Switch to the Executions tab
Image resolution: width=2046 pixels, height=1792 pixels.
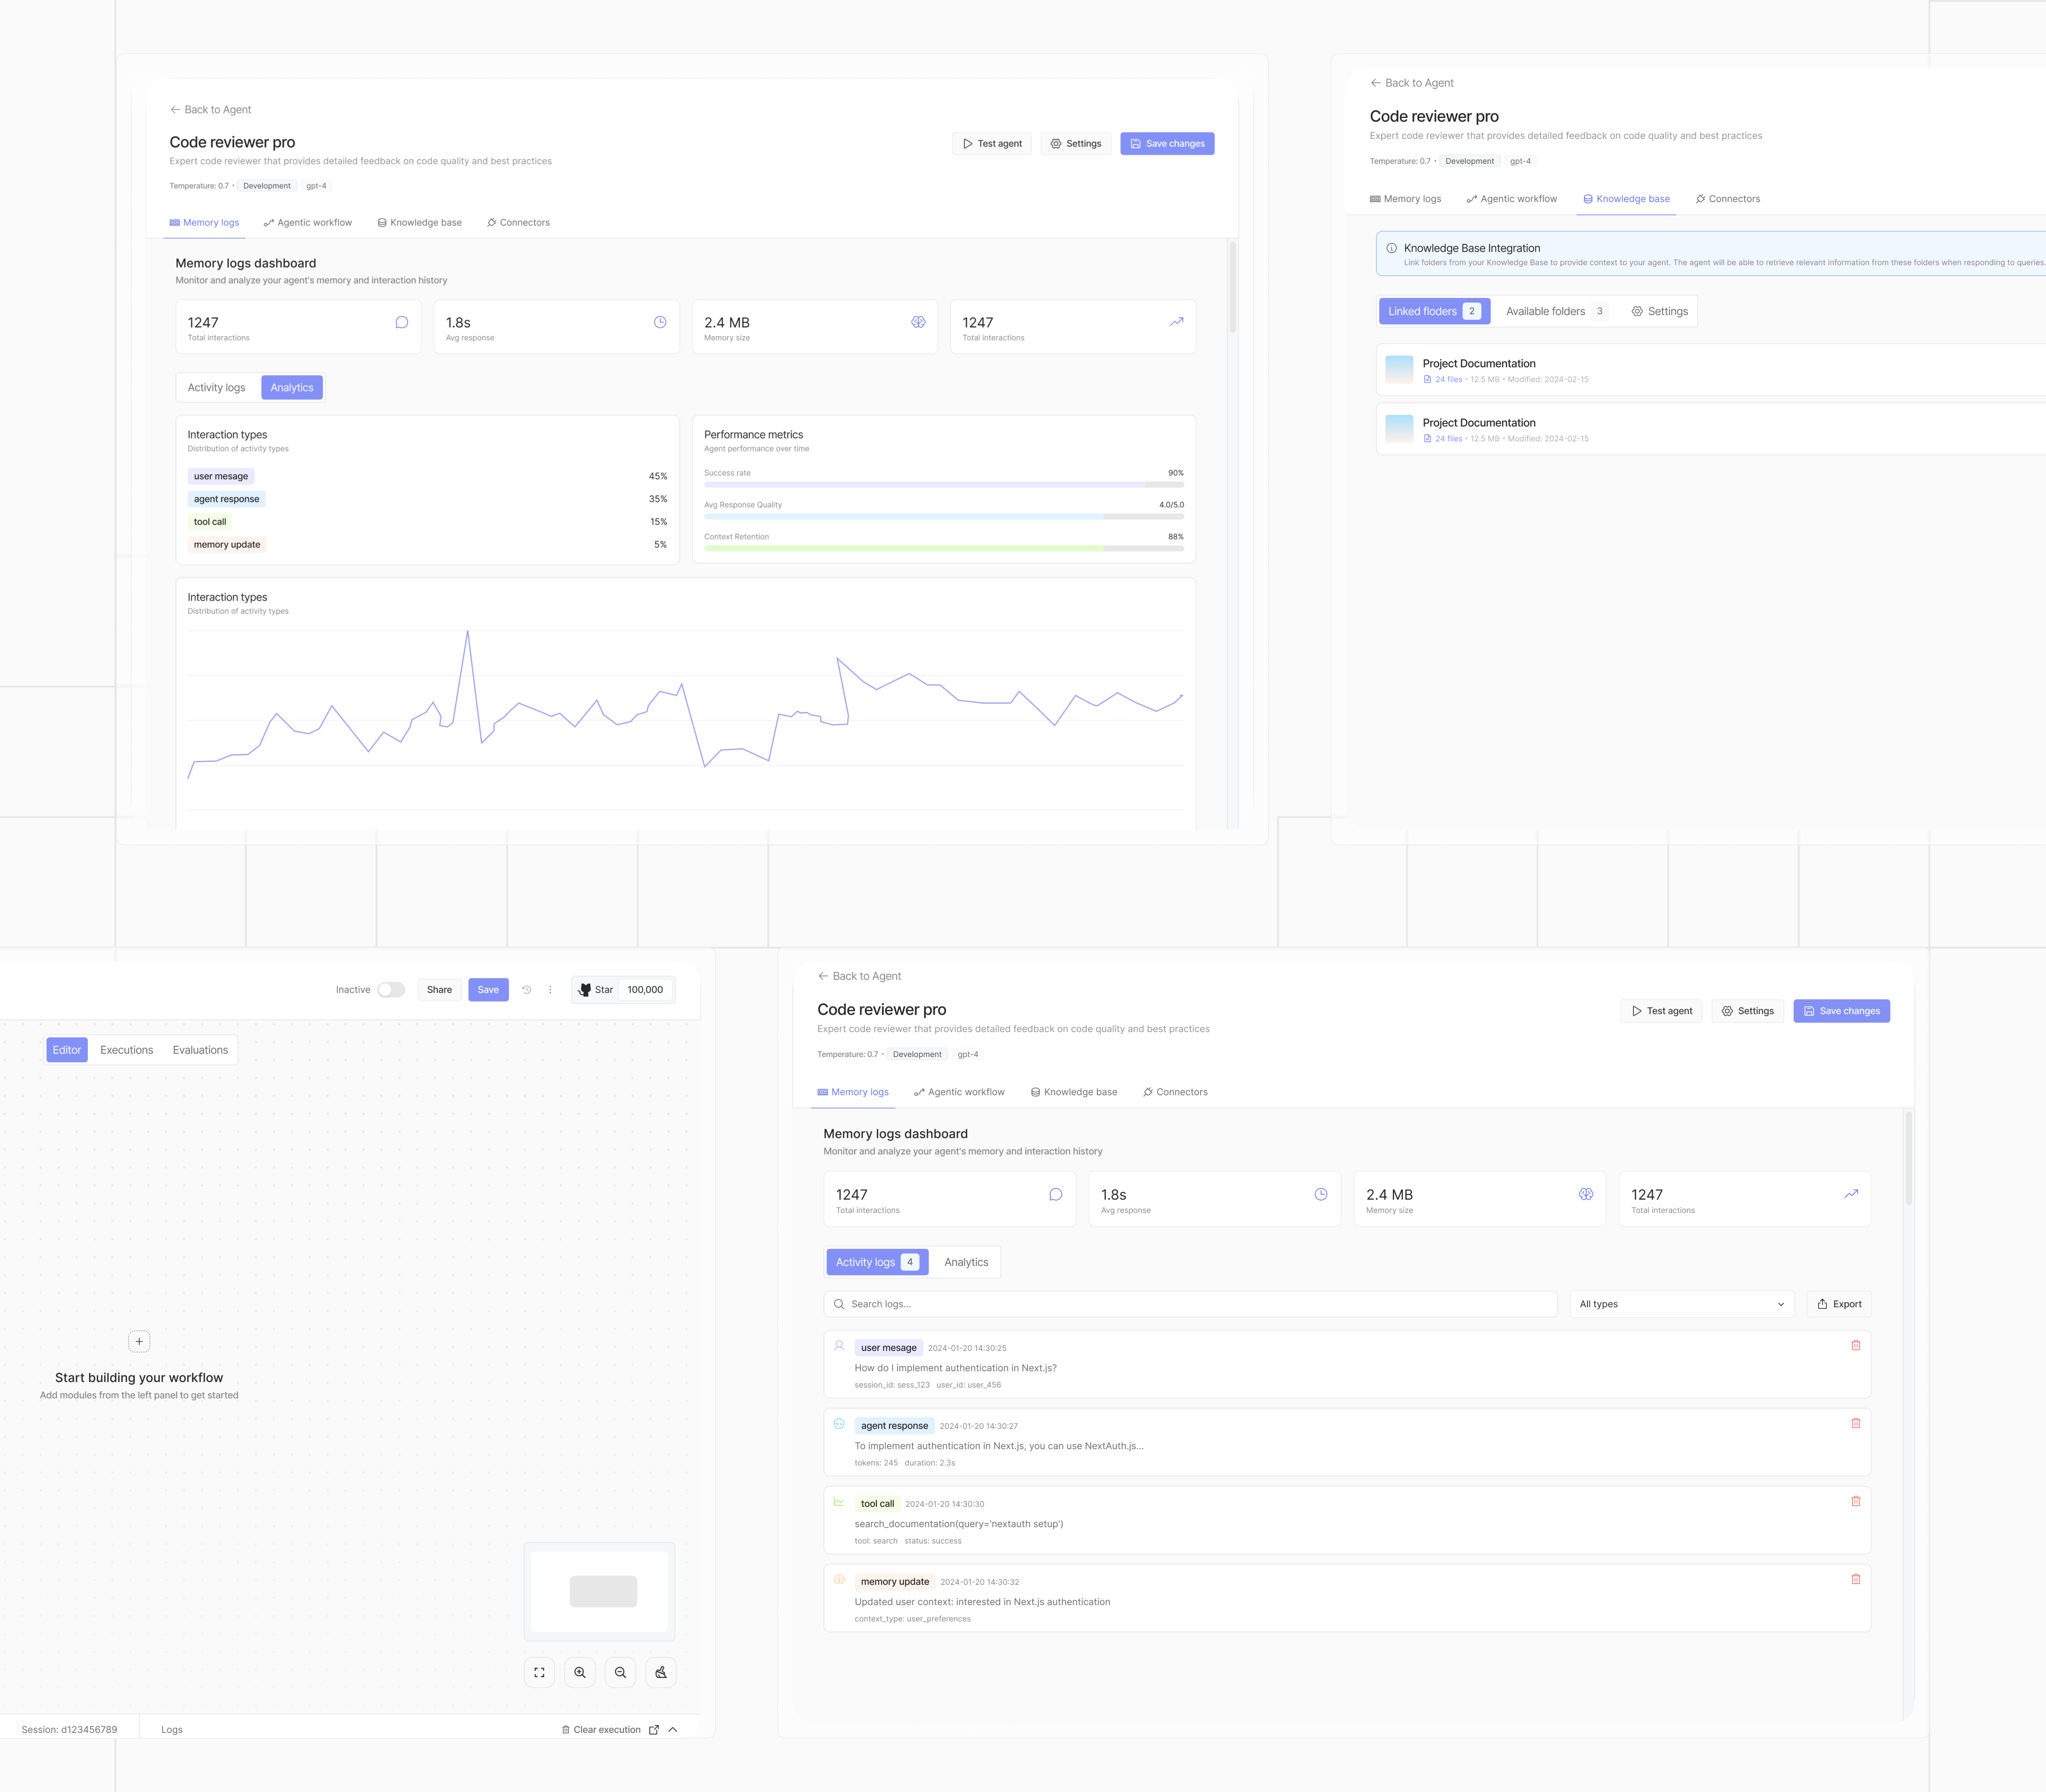[x=127, y=1050]
